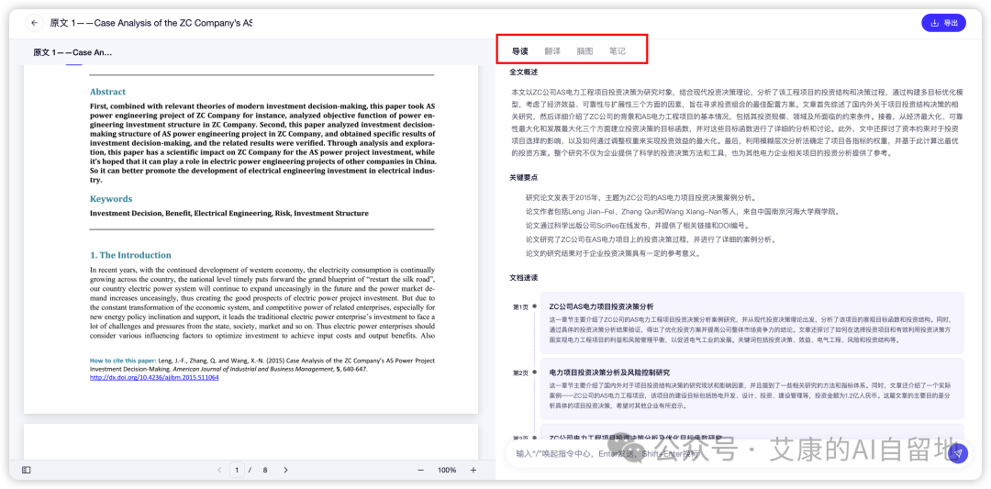Screen dimensions: 991x489
Task: Click the total page count 8
Action: click(265, 470)
